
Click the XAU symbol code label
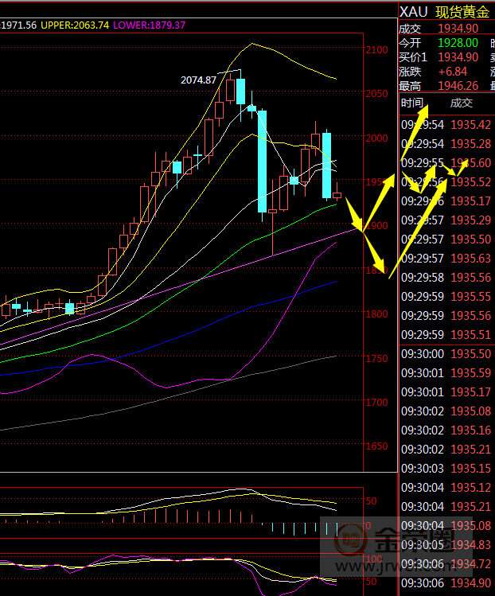click(413, 11)
